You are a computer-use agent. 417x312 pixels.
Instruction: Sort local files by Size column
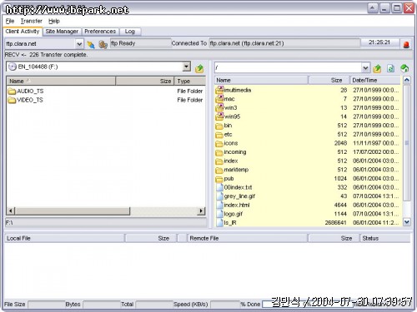point(145,81)
